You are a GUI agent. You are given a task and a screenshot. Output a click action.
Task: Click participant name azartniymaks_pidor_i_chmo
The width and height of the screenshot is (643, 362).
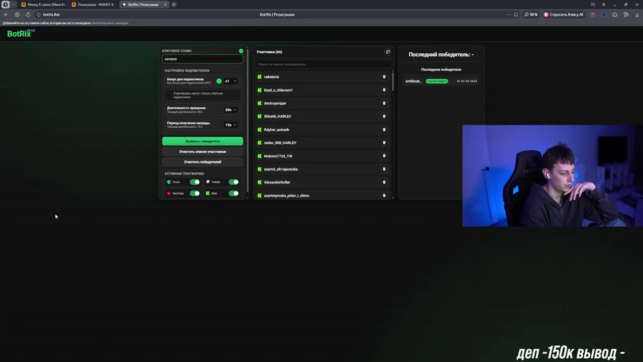(x=286, y=196)
